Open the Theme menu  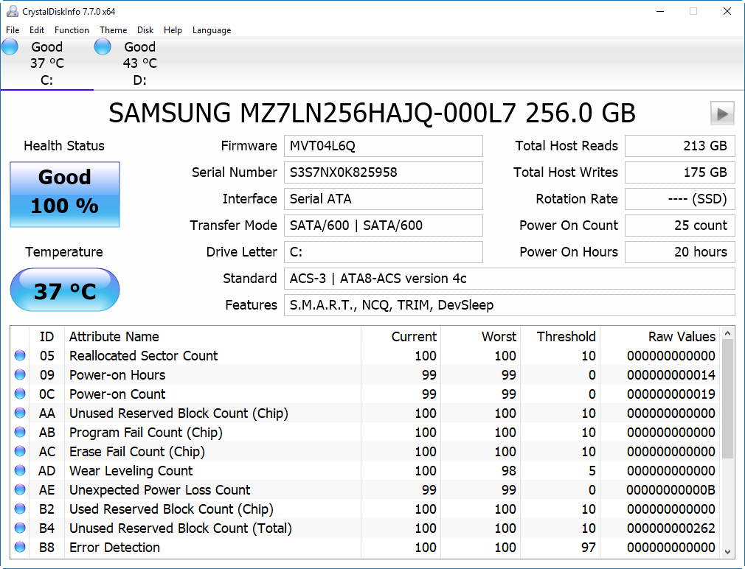(x=113, y=30)
